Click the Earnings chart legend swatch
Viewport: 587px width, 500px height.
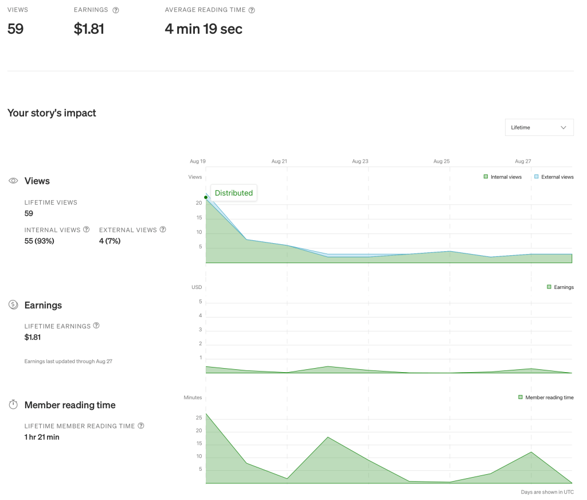(549, 287)
